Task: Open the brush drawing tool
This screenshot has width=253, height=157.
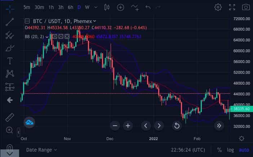Action: click(10, 48)
